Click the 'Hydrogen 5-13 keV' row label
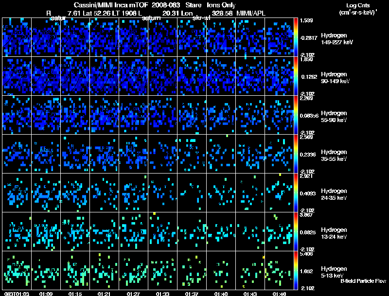Viewport: 389px width, 296px height. pos(334,272)
